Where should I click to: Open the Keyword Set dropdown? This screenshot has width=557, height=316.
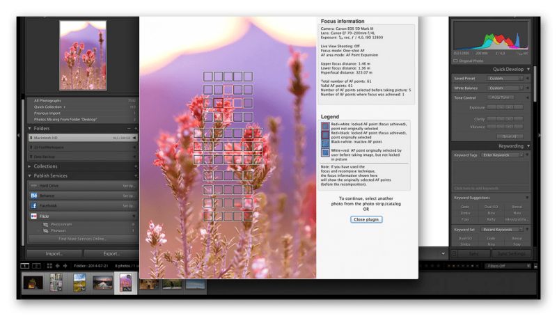[502, 230]
